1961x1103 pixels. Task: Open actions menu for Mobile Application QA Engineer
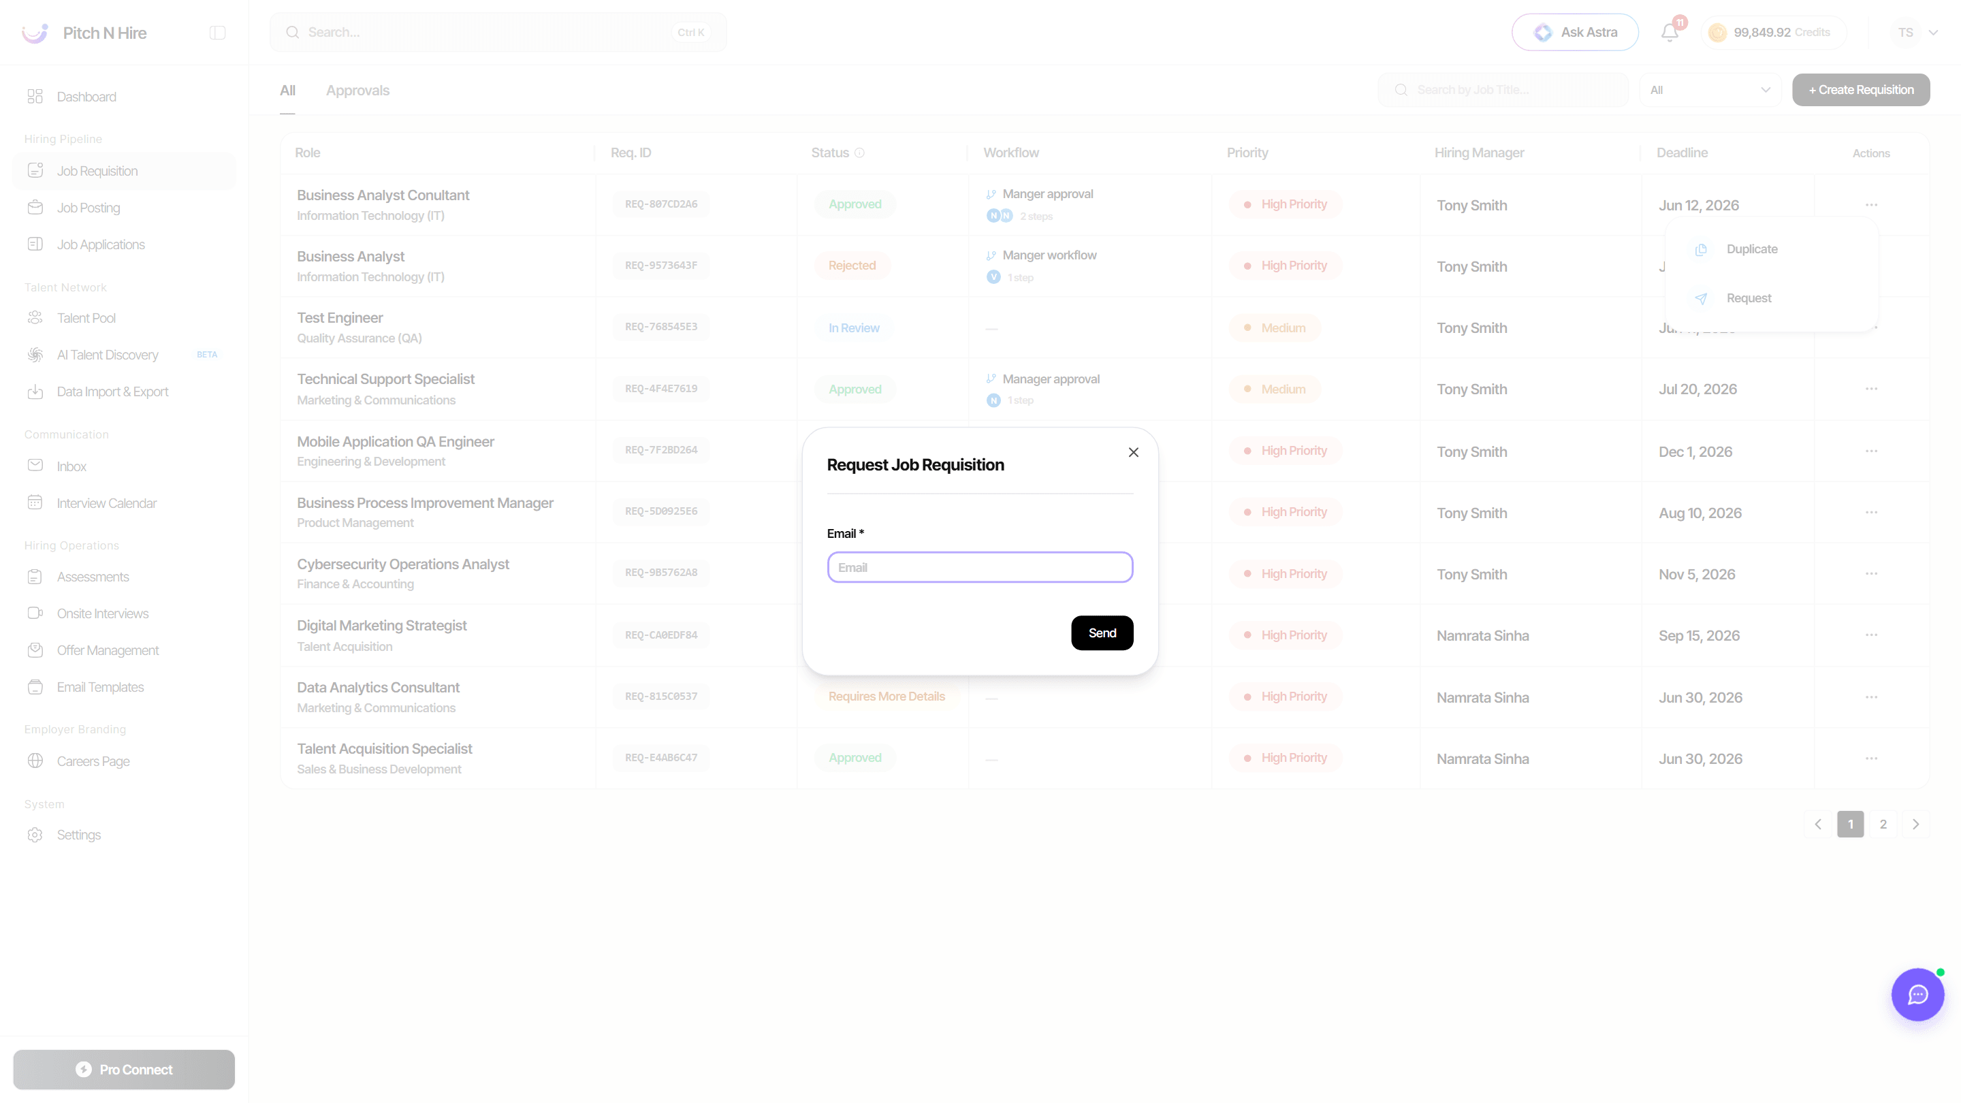(x=1871, y=451)
